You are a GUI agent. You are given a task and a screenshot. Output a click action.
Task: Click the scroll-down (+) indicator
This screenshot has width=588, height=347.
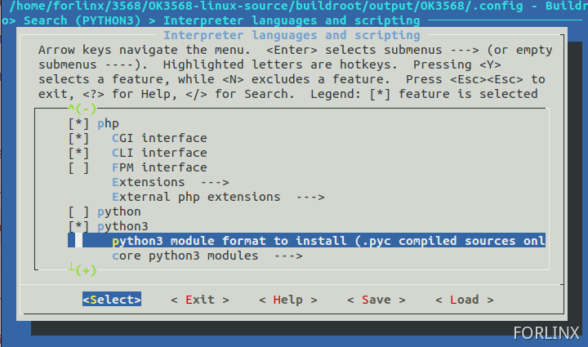tap(82, 270)
